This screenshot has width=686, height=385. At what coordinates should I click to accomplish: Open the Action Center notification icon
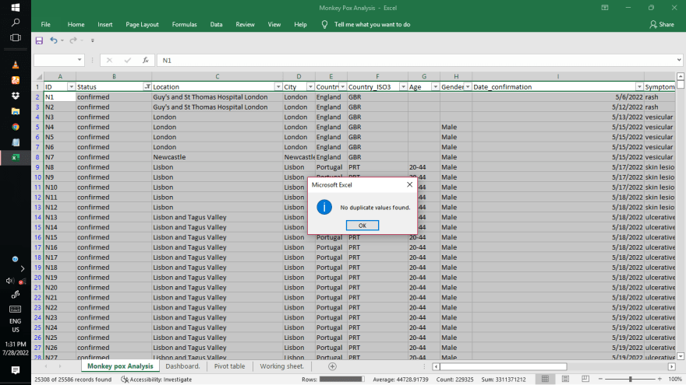pos(16,370)
